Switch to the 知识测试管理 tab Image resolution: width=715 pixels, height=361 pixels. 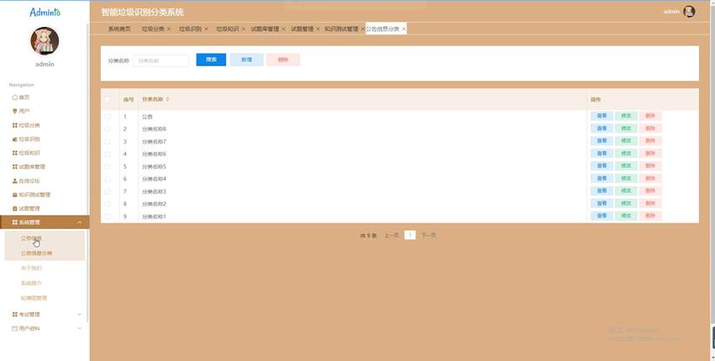341,29
